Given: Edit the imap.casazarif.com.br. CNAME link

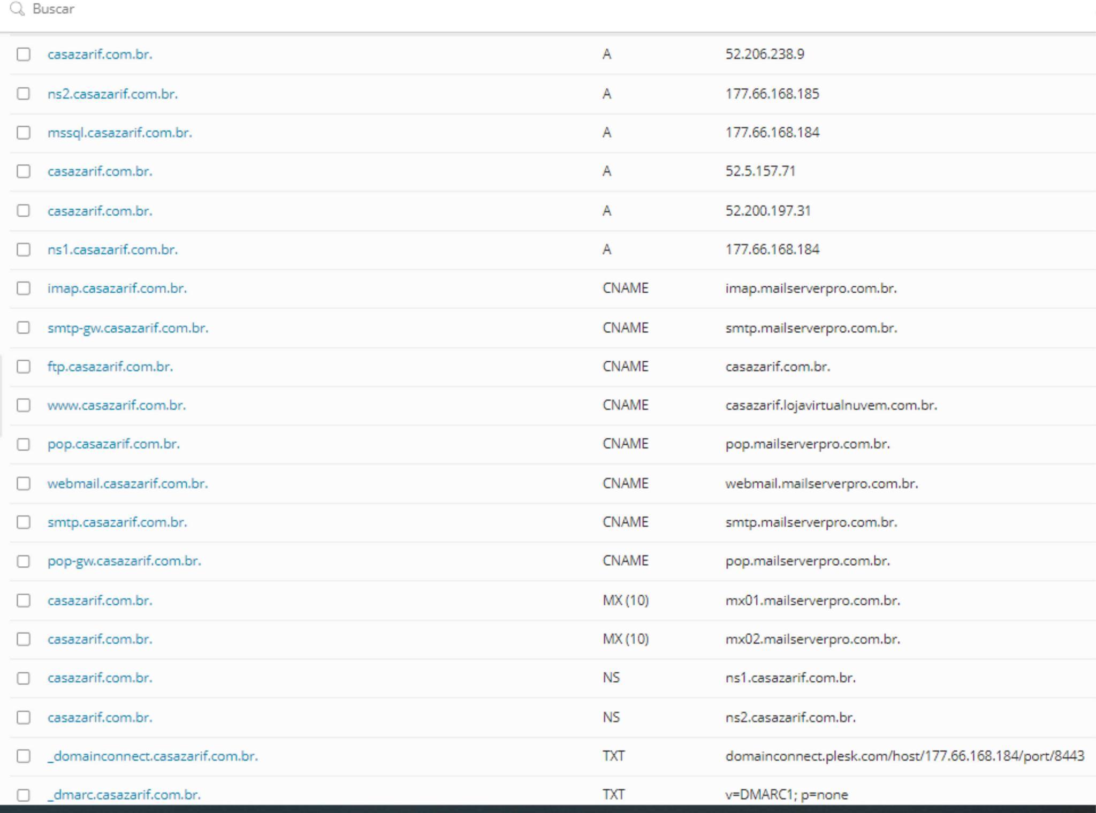Looking at the screenshot, I should tap(117, 288).
